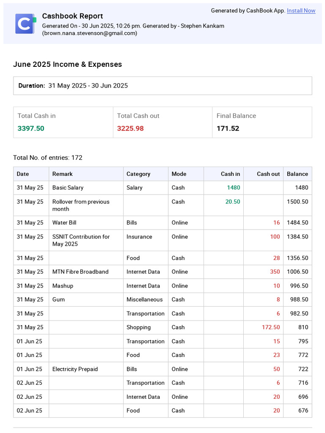The image size is (325, 433).
Task: Select cash out amount 15
Action: click(277, 341)
